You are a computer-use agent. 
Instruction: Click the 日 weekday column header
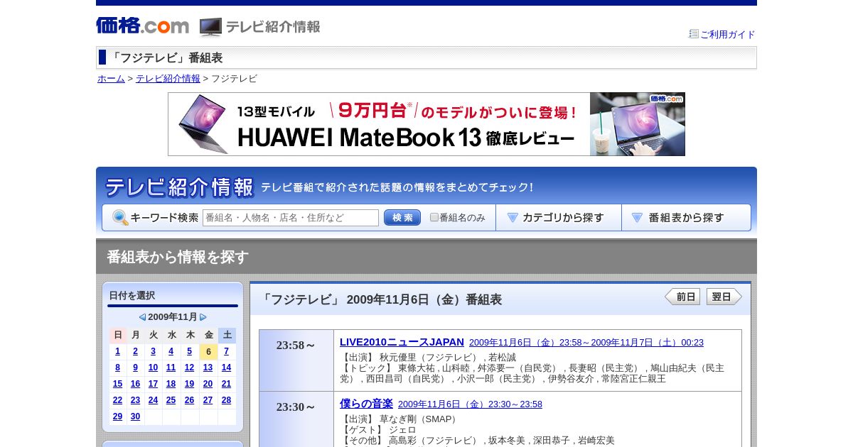pyautogui.click(x=118, y=335)
